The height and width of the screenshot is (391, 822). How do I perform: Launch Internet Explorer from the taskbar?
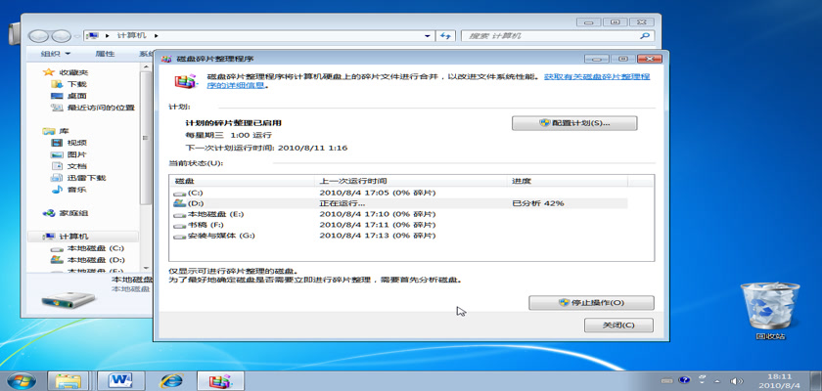tap(172, 379)
